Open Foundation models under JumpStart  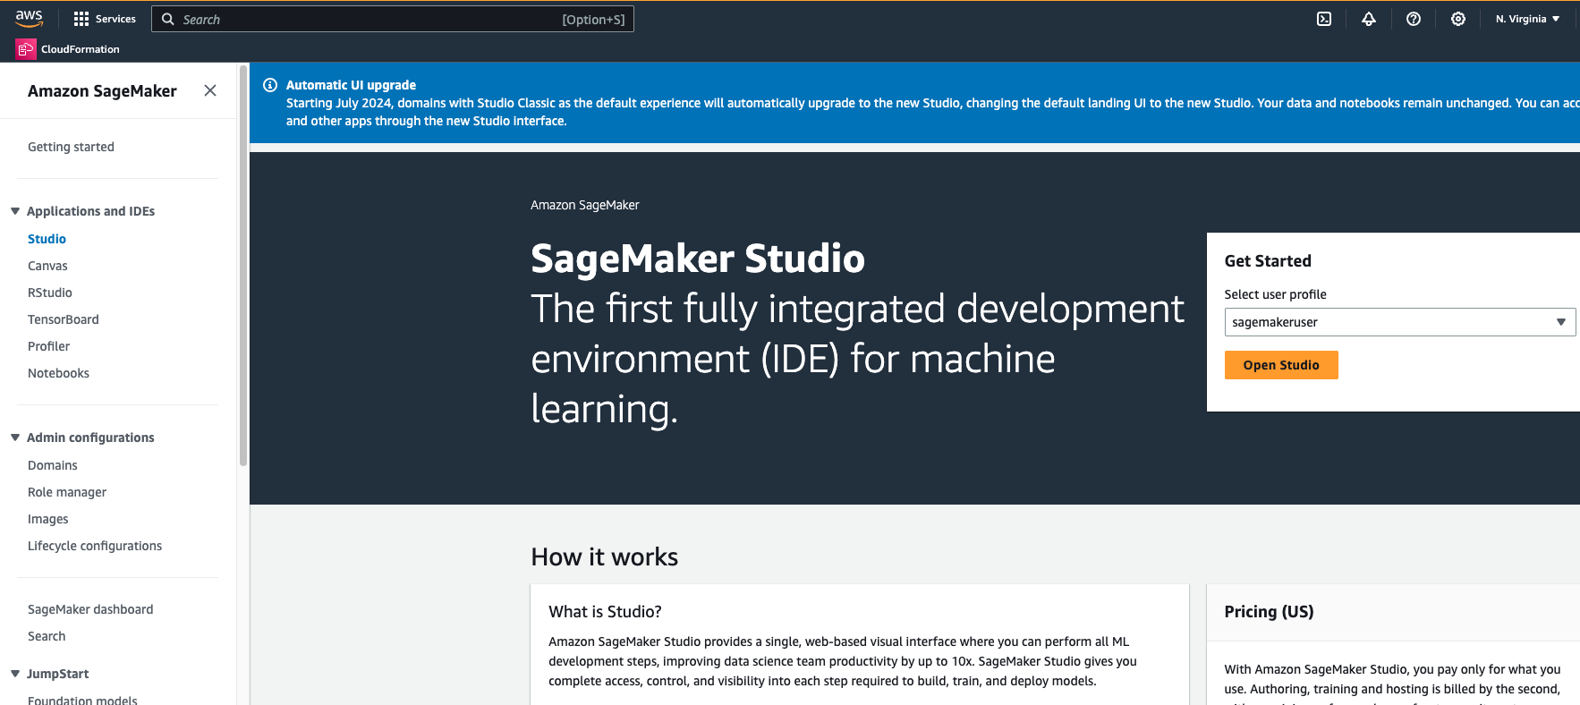tap(82, 700)
